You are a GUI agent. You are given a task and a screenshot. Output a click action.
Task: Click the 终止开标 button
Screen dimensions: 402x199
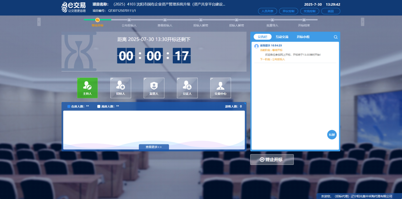click(x=272, y=160)
